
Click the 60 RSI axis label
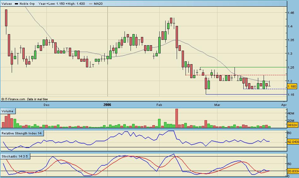[x=289, y=133]
